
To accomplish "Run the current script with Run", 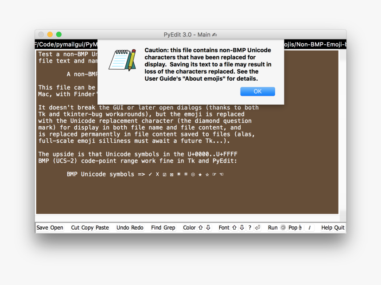I will coord(272,227).
